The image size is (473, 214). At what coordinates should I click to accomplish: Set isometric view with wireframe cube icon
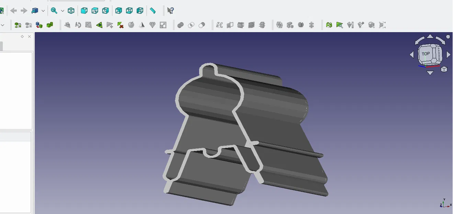[71, 11]
